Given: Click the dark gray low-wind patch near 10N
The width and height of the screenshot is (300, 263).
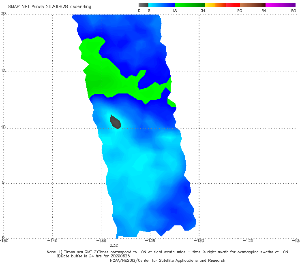Looking at the screenshot, I should tap(116, 122).
